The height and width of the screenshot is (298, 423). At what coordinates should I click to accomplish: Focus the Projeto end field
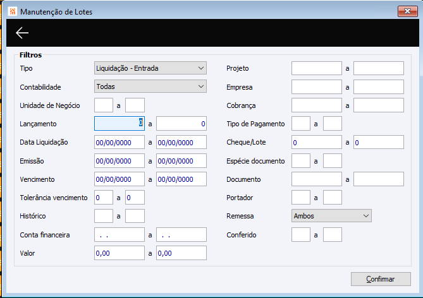(x=379, y=68)
